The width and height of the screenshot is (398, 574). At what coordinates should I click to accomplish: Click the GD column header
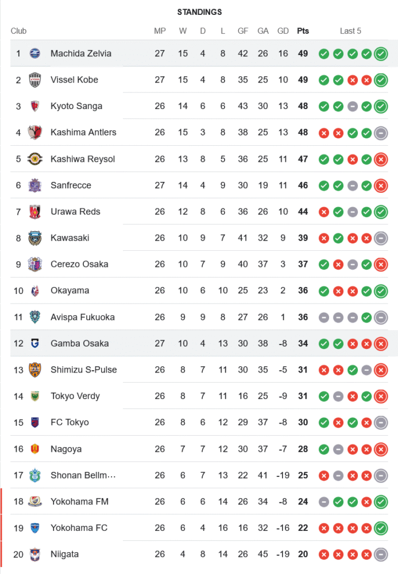pos(283,31)
